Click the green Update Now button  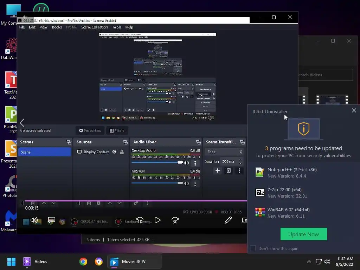coord(303,234)
